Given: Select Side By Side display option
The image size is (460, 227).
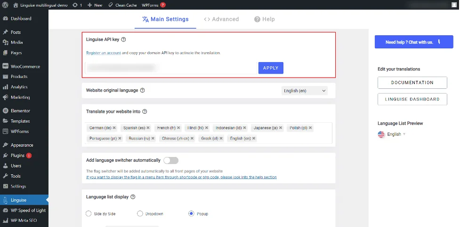Looking at the screenshot, I should (89, 213).
